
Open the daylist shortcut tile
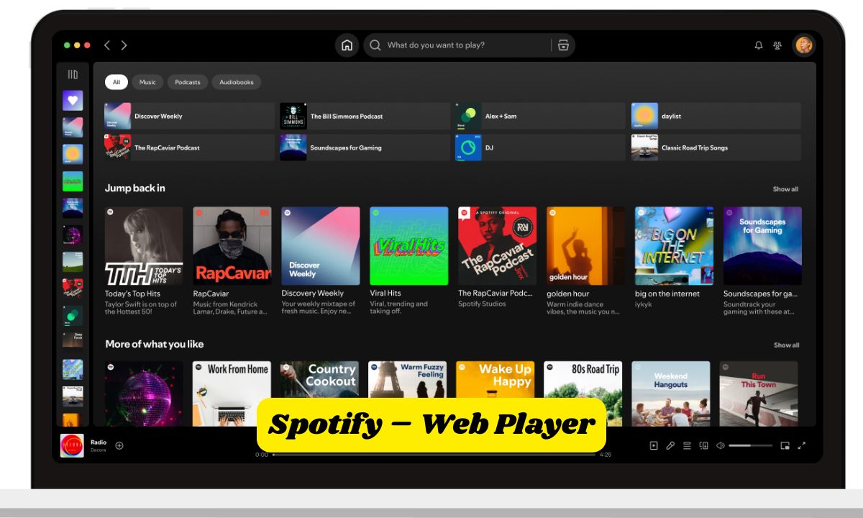(716, 116)
